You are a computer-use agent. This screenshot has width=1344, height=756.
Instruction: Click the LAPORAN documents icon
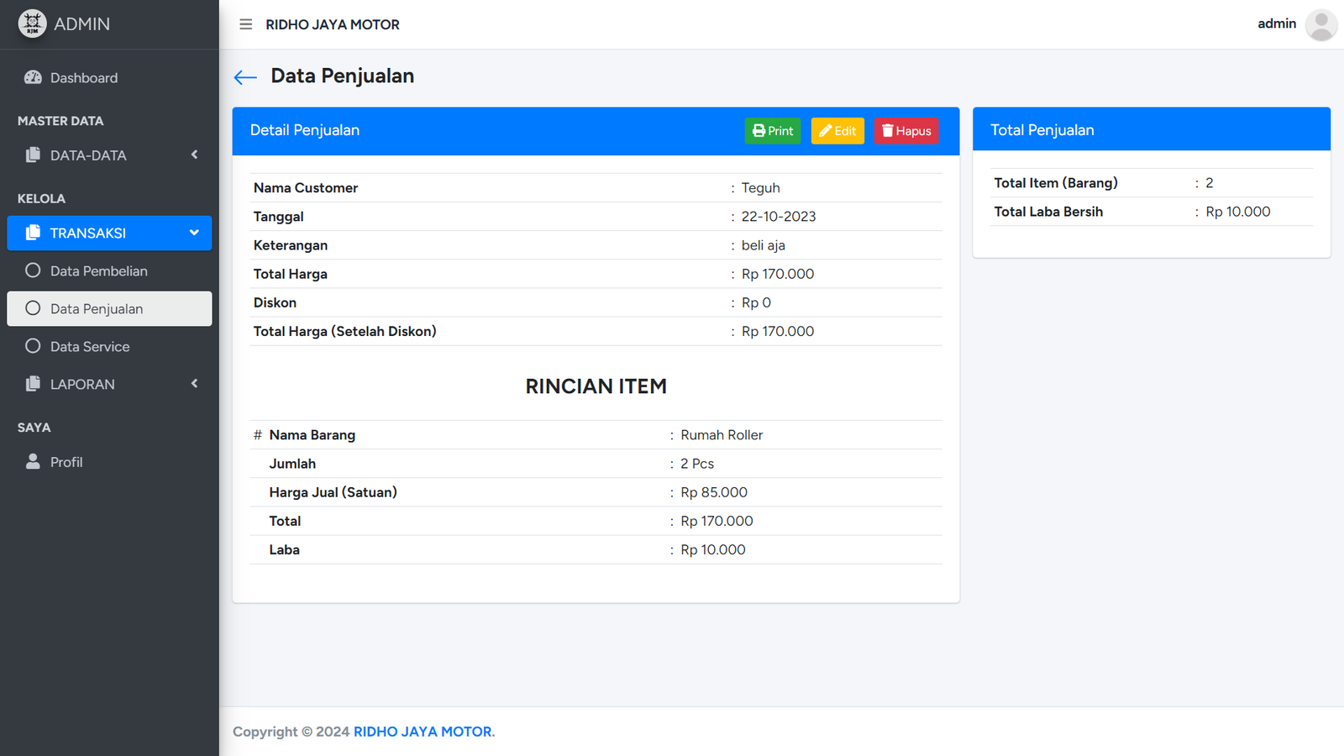coord(33,384)
